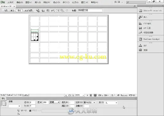Click the clear column widths icon
164x116 pixels.
[x=18, y=111]
